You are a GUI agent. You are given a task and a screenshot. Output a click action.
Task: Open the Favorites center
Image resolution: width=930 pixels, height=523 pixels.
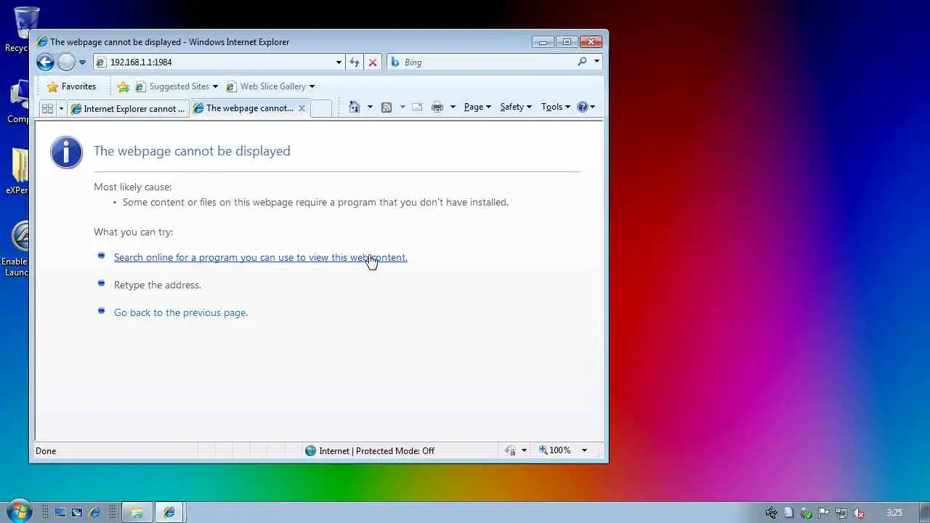[71, 86]
